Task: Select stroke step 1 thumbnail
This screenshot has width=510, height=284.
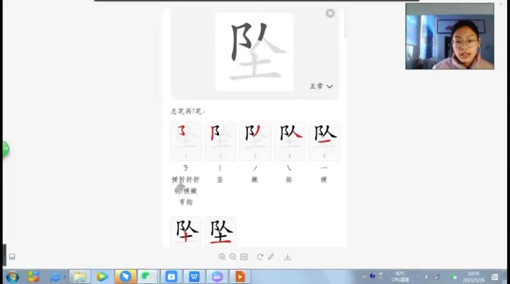Action: 186,140
